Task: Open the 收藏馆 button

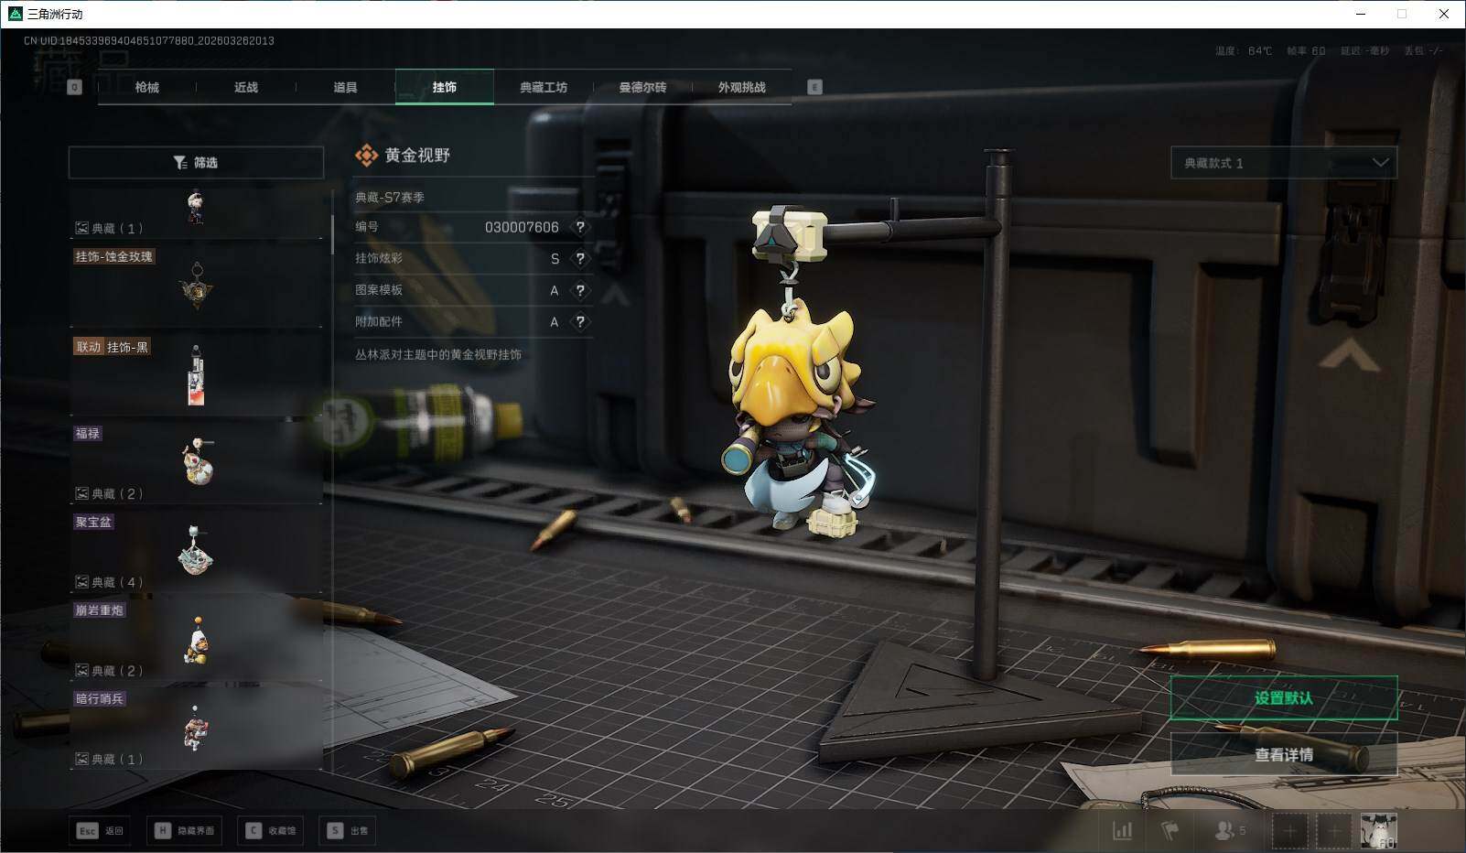Action: tap(270, 831)
